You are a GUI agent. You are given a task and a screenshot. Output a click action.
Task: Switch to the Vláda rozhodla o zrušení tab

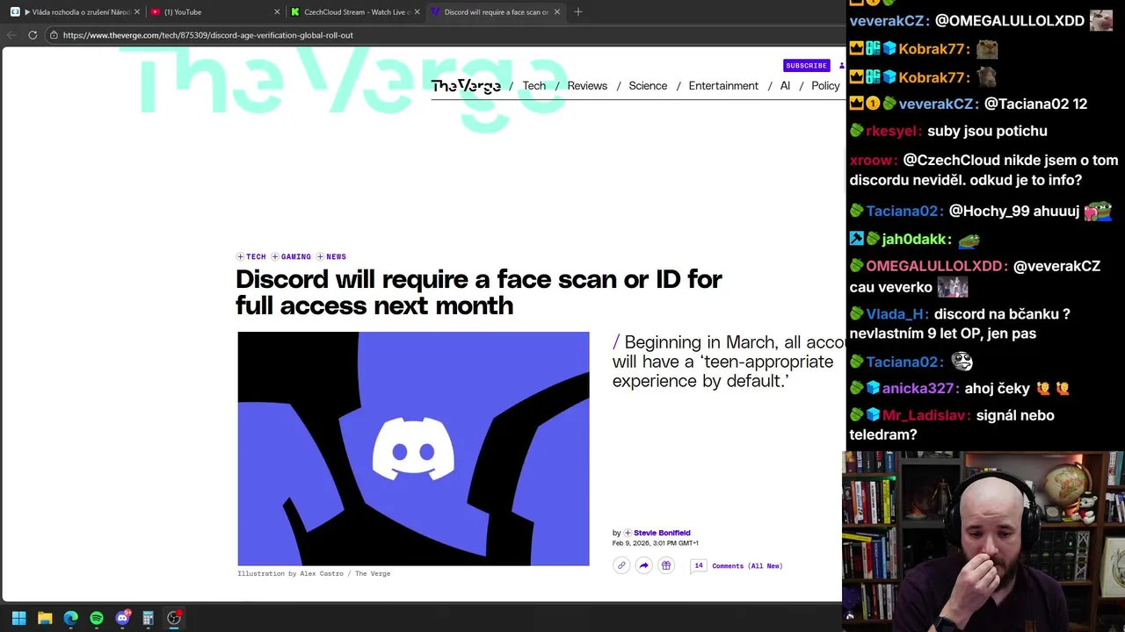coord(74,12)
